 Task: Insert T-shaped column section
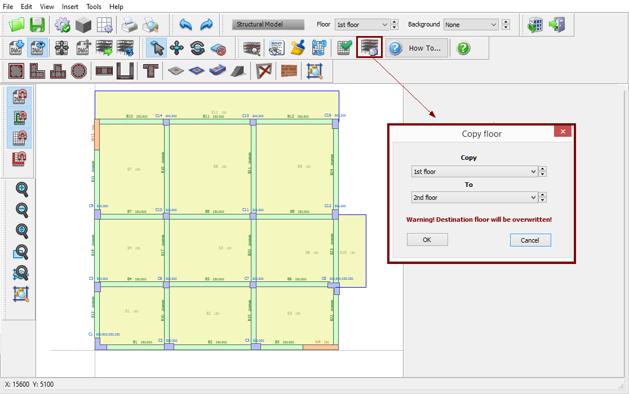point(58,71)
